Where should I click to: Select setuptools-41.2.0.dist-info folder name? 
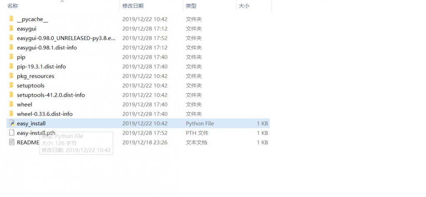point(51,95)
